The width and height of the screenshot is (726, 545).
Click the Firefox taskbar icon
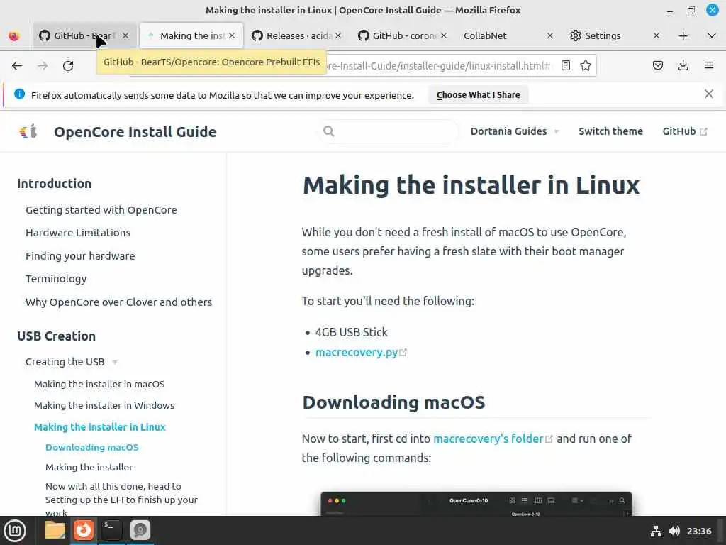coord(84,530)
